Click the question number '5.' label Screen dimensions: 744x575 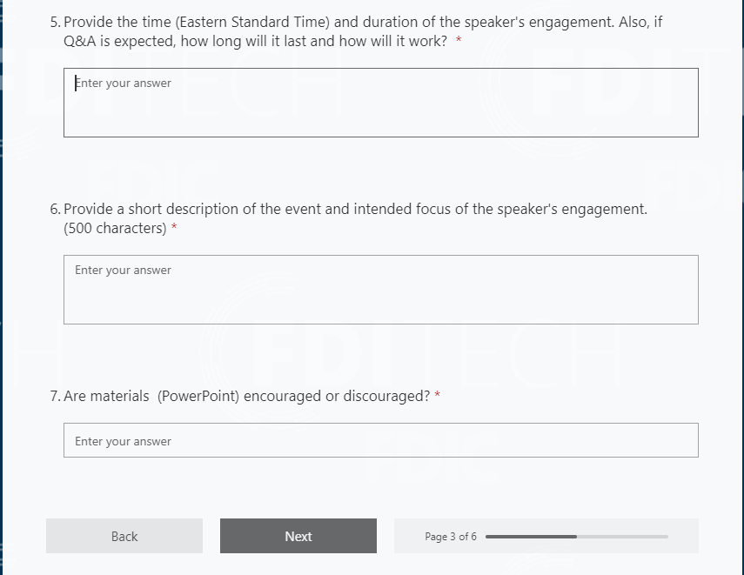click(56, 23)
